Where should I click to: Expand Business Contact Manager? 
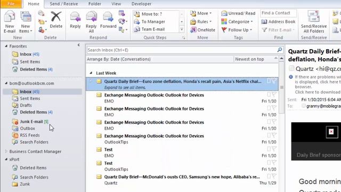(x=6, y=151)
